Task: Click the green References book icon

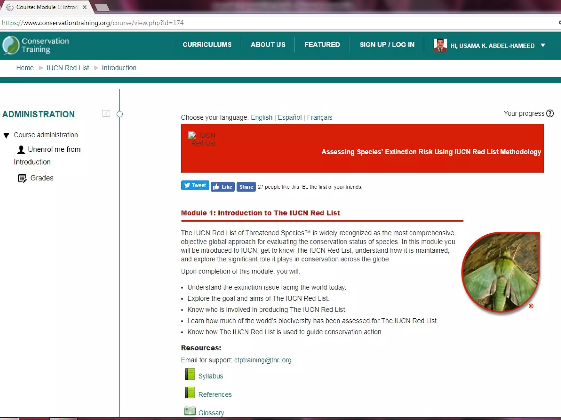Action: 190,392
